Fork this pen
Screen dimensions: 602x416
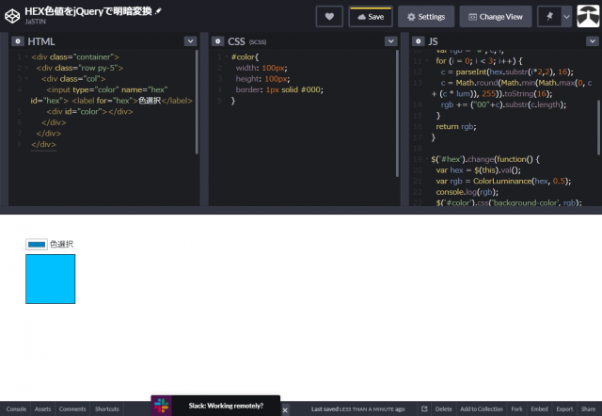coord(516,409)
